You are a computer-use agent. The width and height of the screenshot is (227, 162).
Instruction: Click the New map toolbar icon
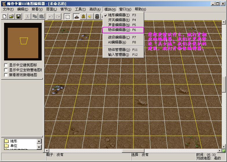click(x=4, y=16)
